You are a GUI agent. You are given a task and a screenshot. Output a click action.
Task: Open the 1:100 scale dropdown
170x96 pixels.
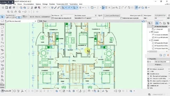click(x=158, y=71)
